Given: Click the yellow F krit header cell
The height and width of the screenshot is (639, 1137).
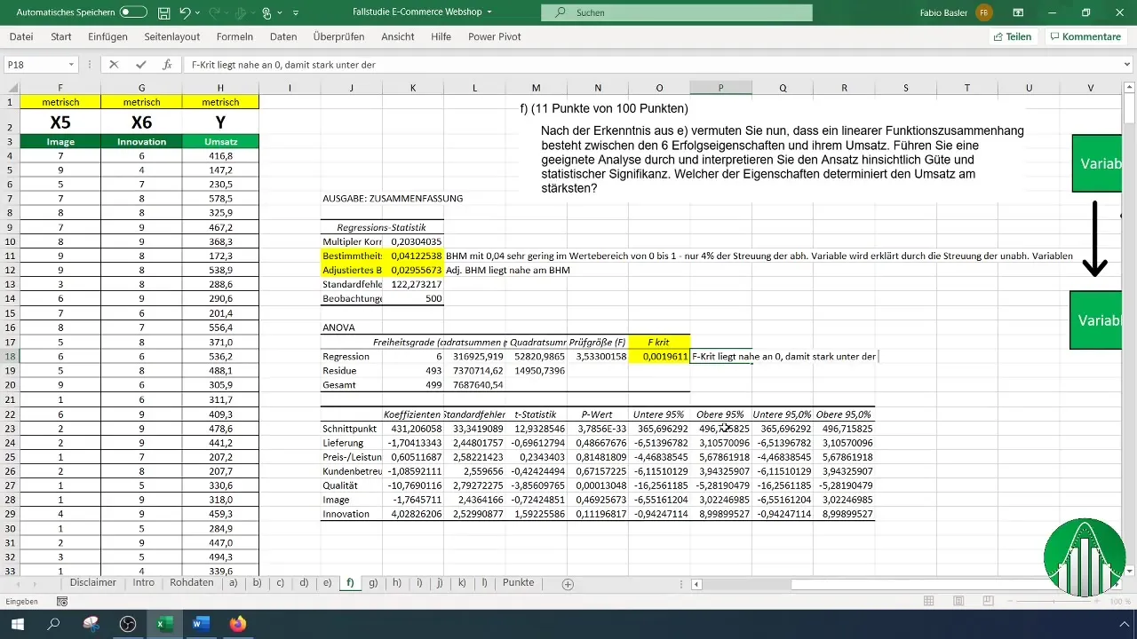Looking at the screenshot, I should pyautogui.click(x=659, y=342).
